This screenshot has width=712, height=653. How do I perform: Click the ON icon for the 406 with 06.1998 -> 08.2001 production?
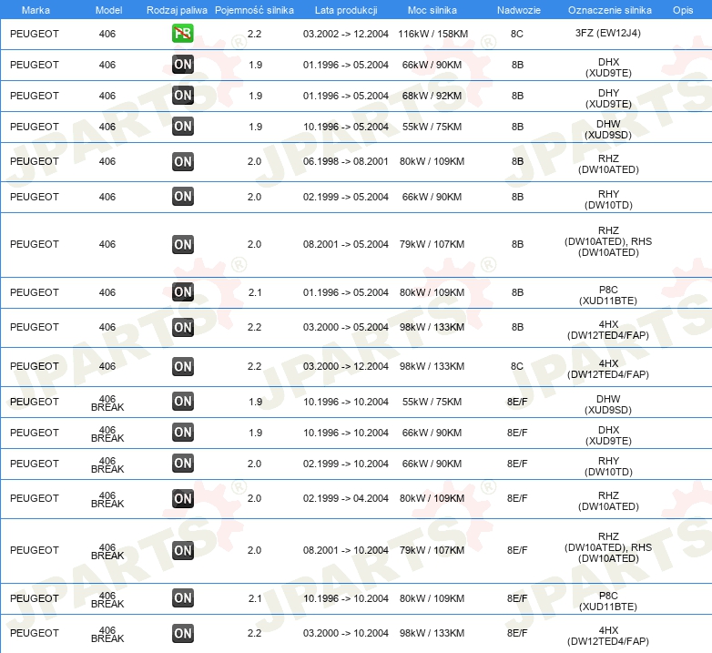coord(183,161)
